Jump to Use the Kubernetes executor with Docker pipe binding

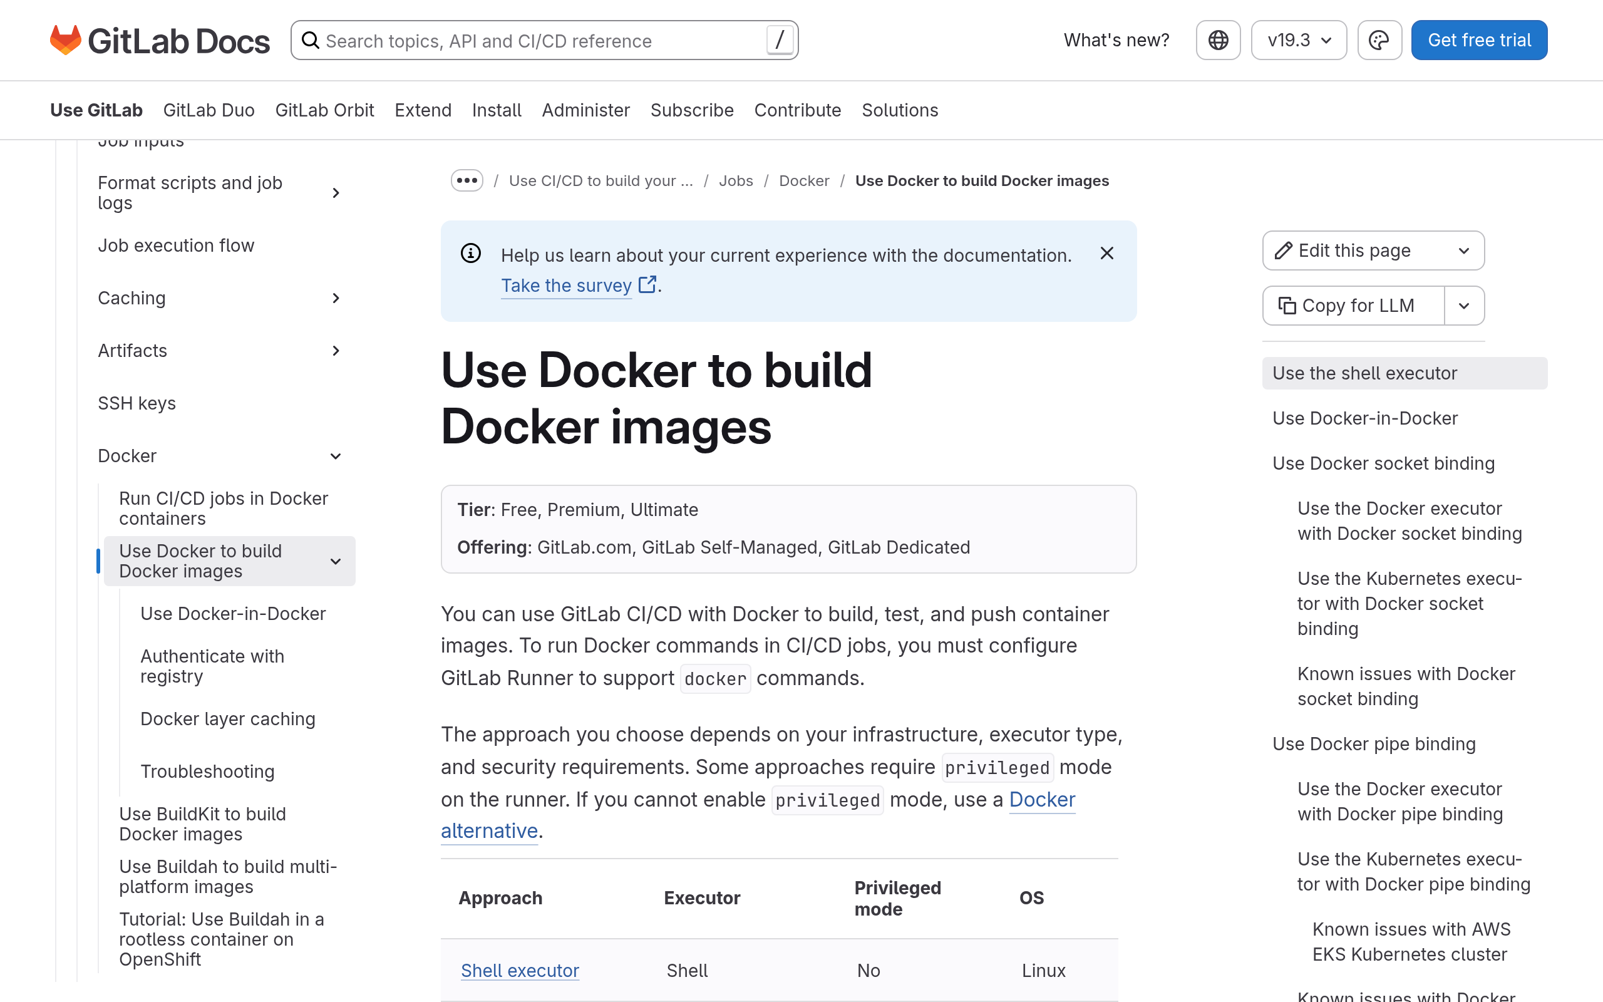1413,872
